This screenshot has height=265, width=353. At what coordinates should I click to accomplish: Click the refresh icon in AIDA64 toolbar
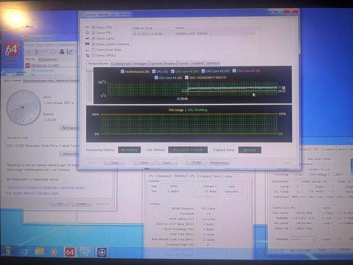(53, 51)
